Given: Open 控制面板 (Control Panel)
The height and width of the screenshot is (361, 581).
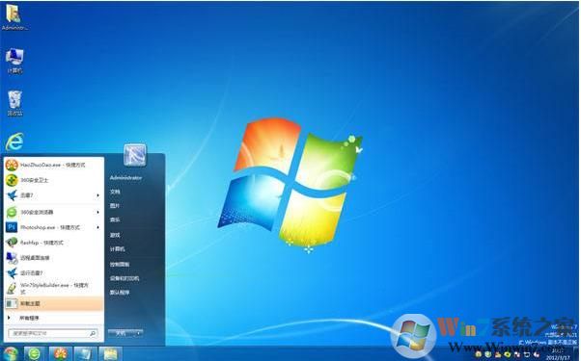Looking at the screenshot, I should 120,264.
